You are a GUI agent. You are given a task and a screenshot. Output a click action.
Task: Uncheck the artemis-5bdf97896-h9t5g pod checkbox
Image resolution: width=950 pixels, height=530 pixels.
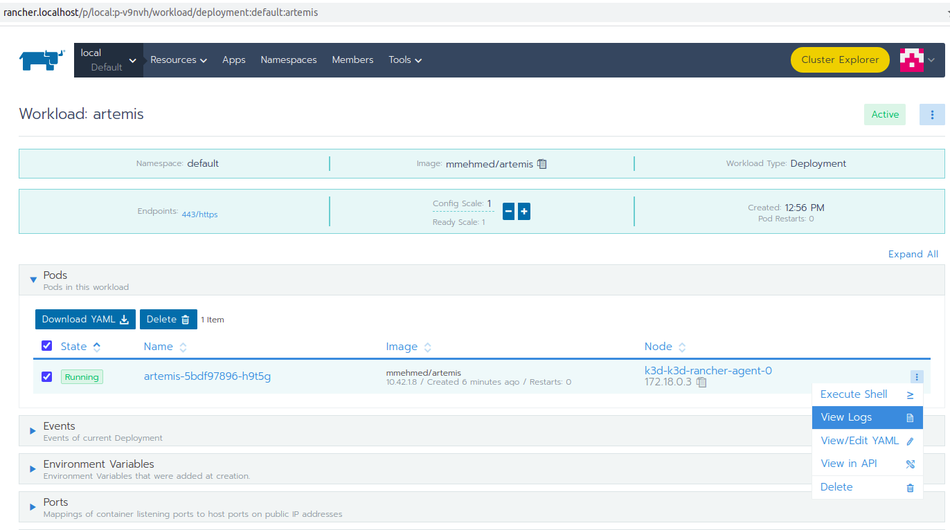(x=47, y=377)
